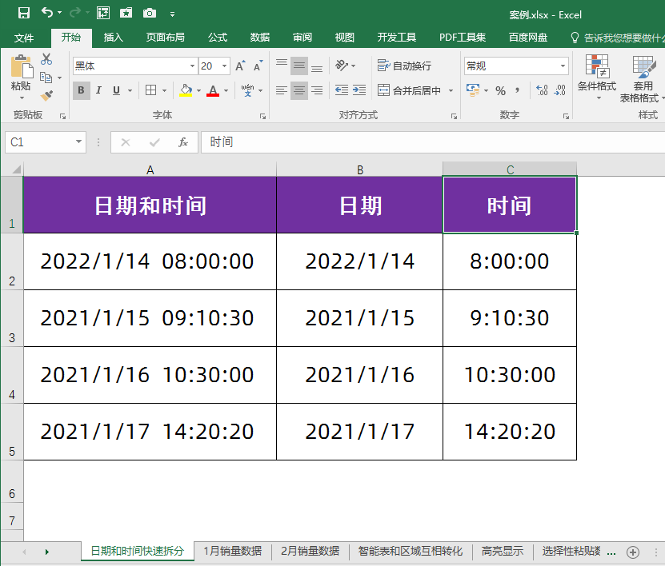Viewport: 665px width, 566px height.
Task: Apply comma style
Action: [518, 90]
